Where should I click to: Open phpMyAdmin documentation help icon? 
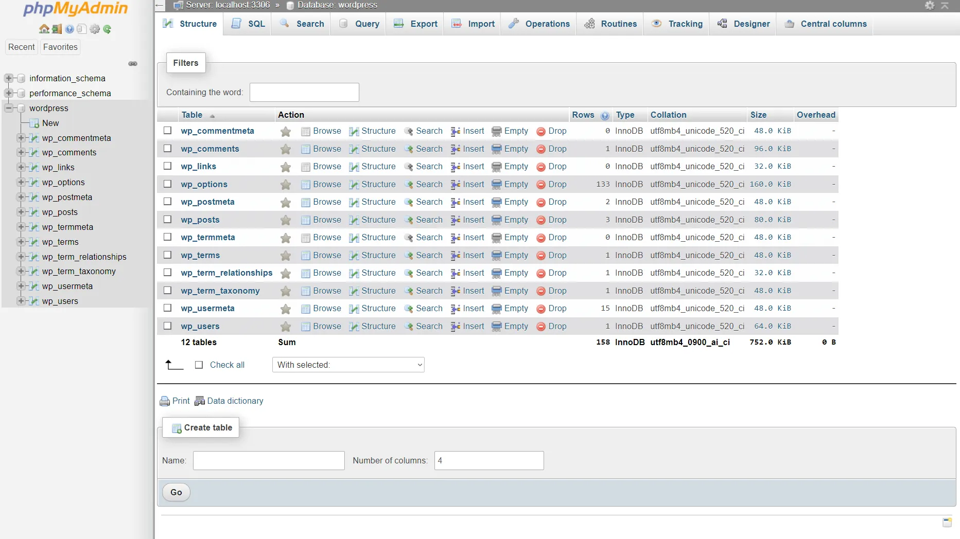(x=69, y=29)
